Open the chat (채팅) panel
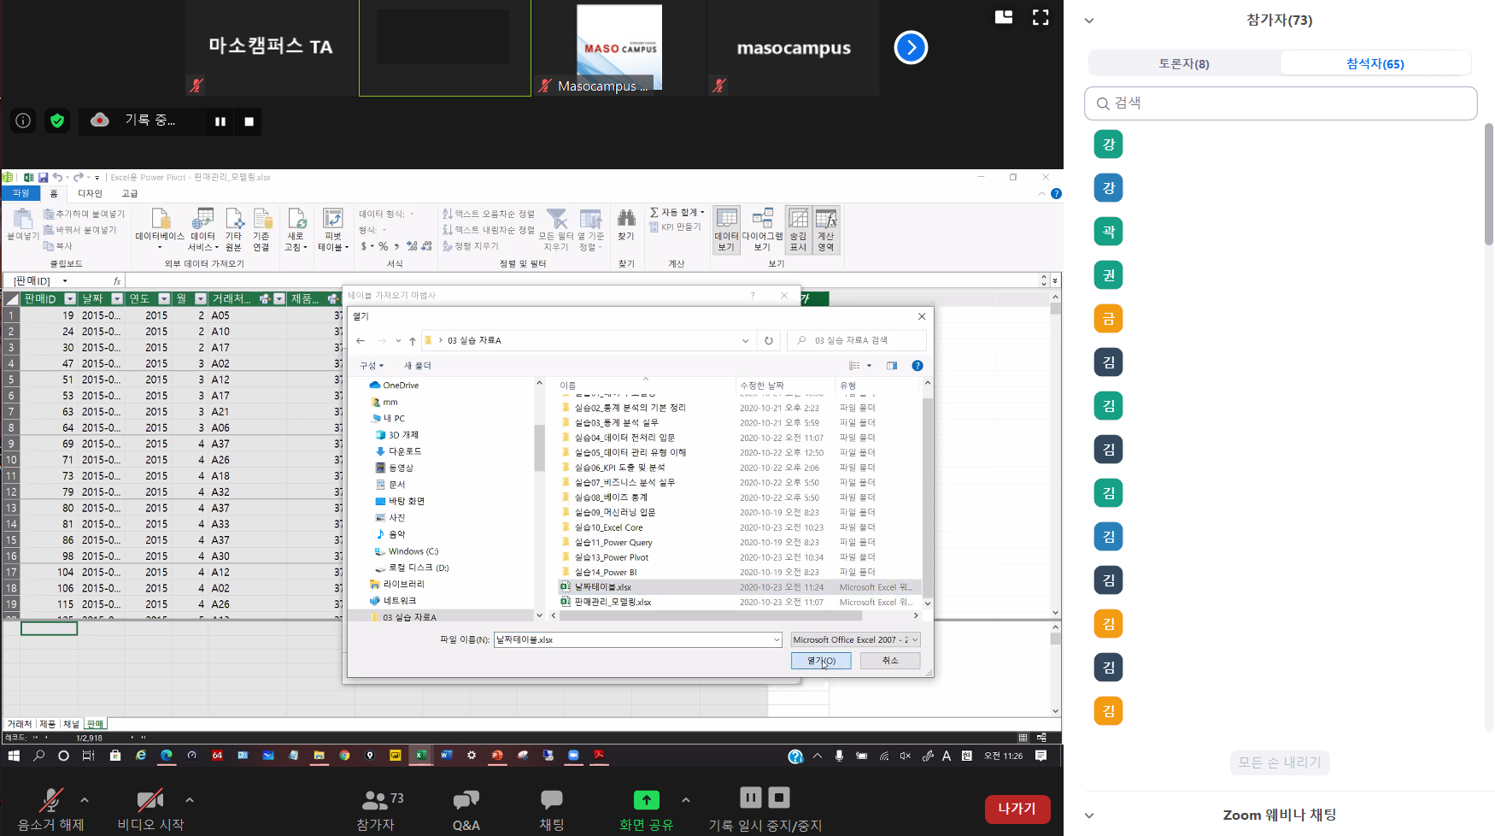 [551, 809]
